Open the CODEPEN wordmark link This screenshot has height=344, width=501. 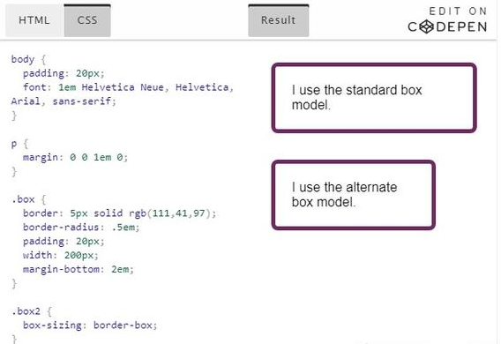(x=447, y=26)
